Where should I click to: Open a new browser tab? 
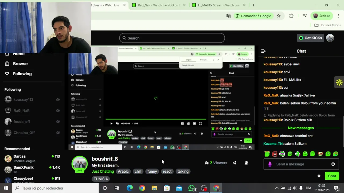(x=253, y=5)
